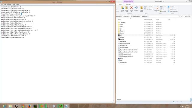Image resolution: width=192 pixels, height=108 pixels.
Task: Open Google Chrome from the taskbar
Action: tap(23, 106)
